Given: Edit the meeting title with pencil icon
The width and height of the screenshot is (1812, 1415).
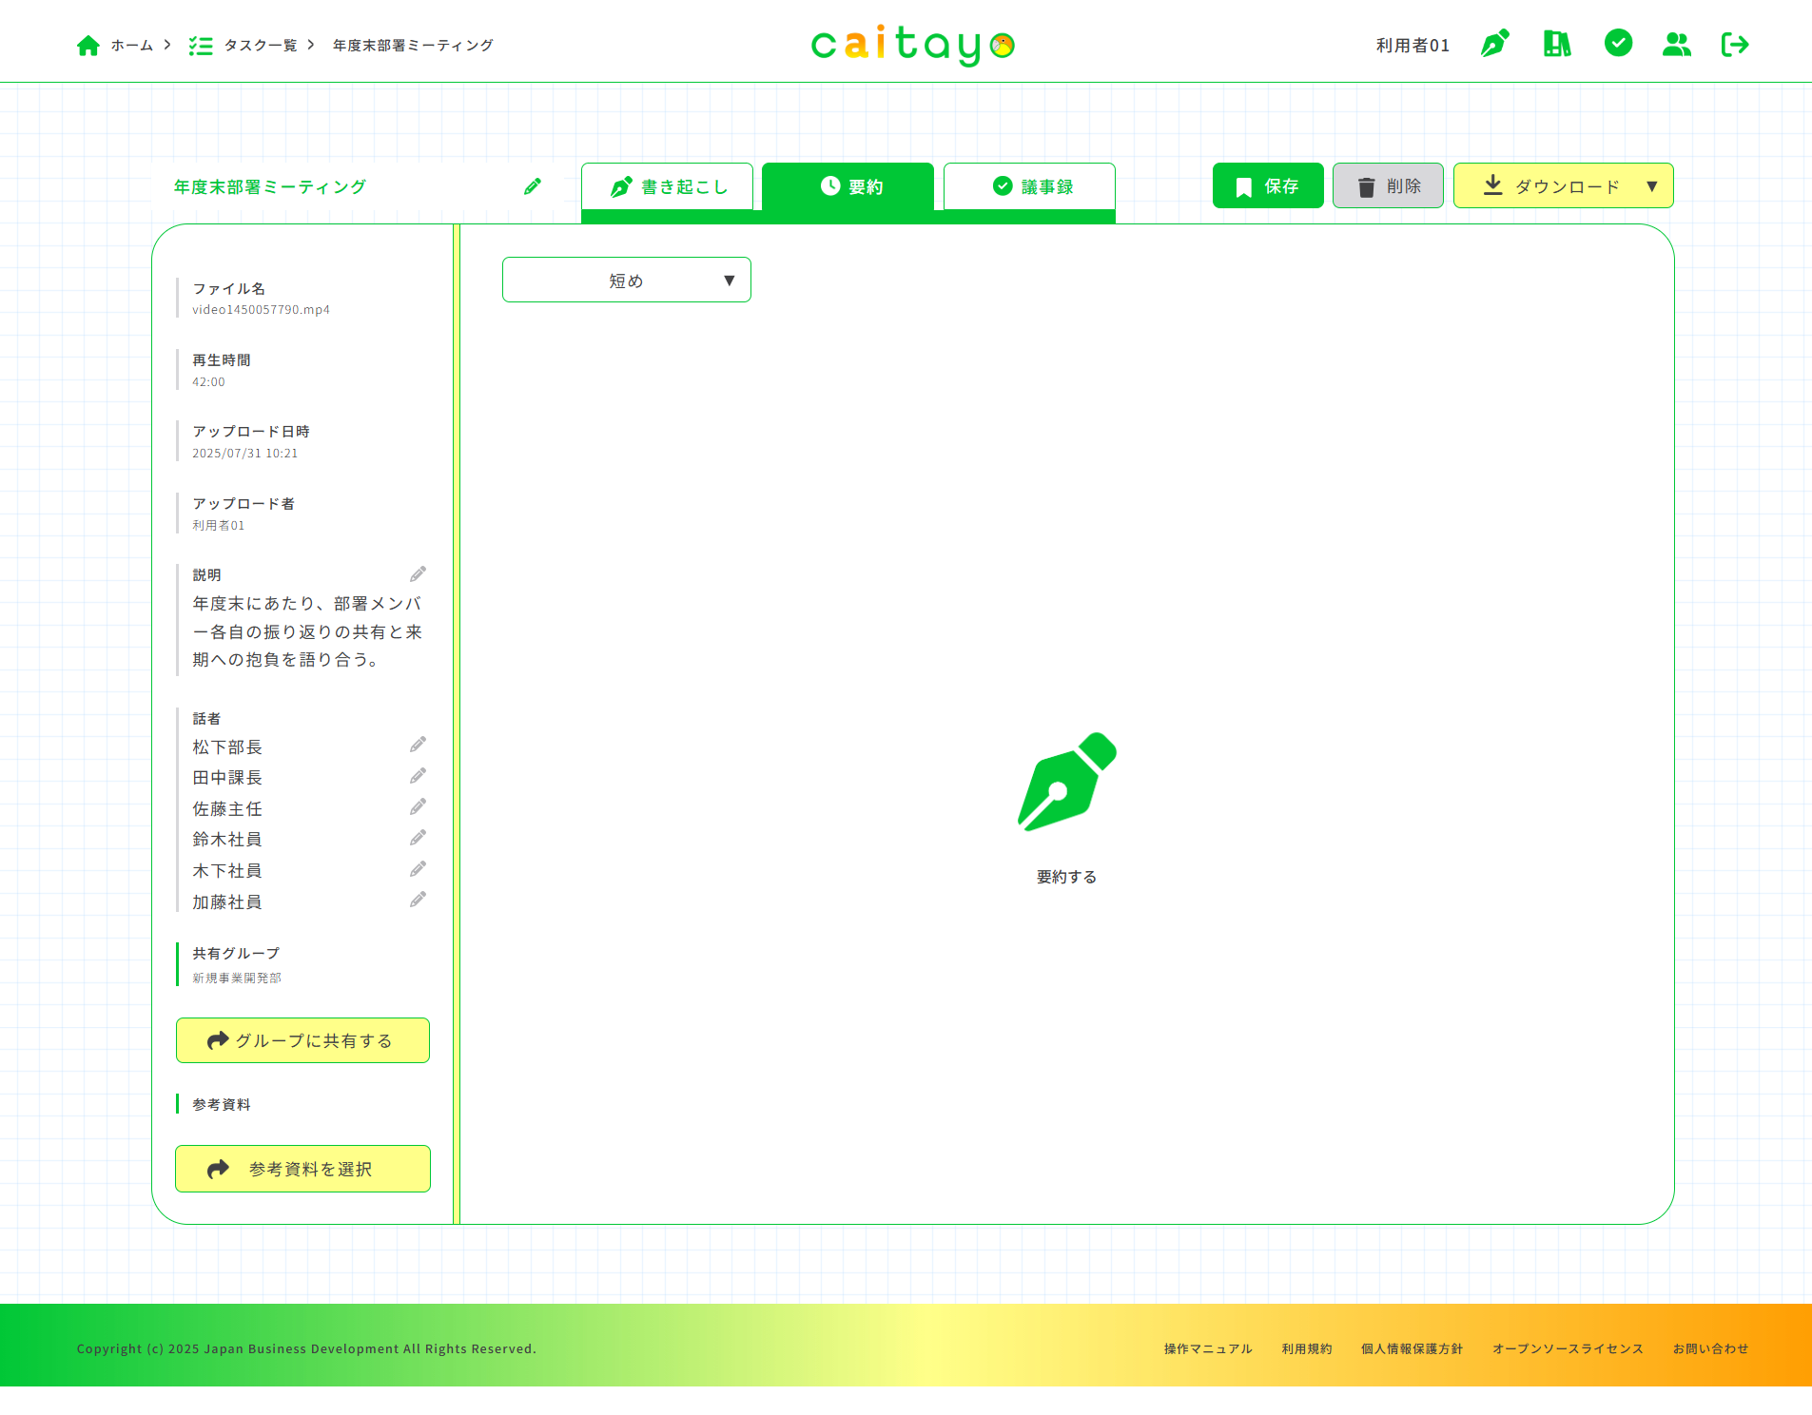Looking at the screenshot, I should (533, 186).
